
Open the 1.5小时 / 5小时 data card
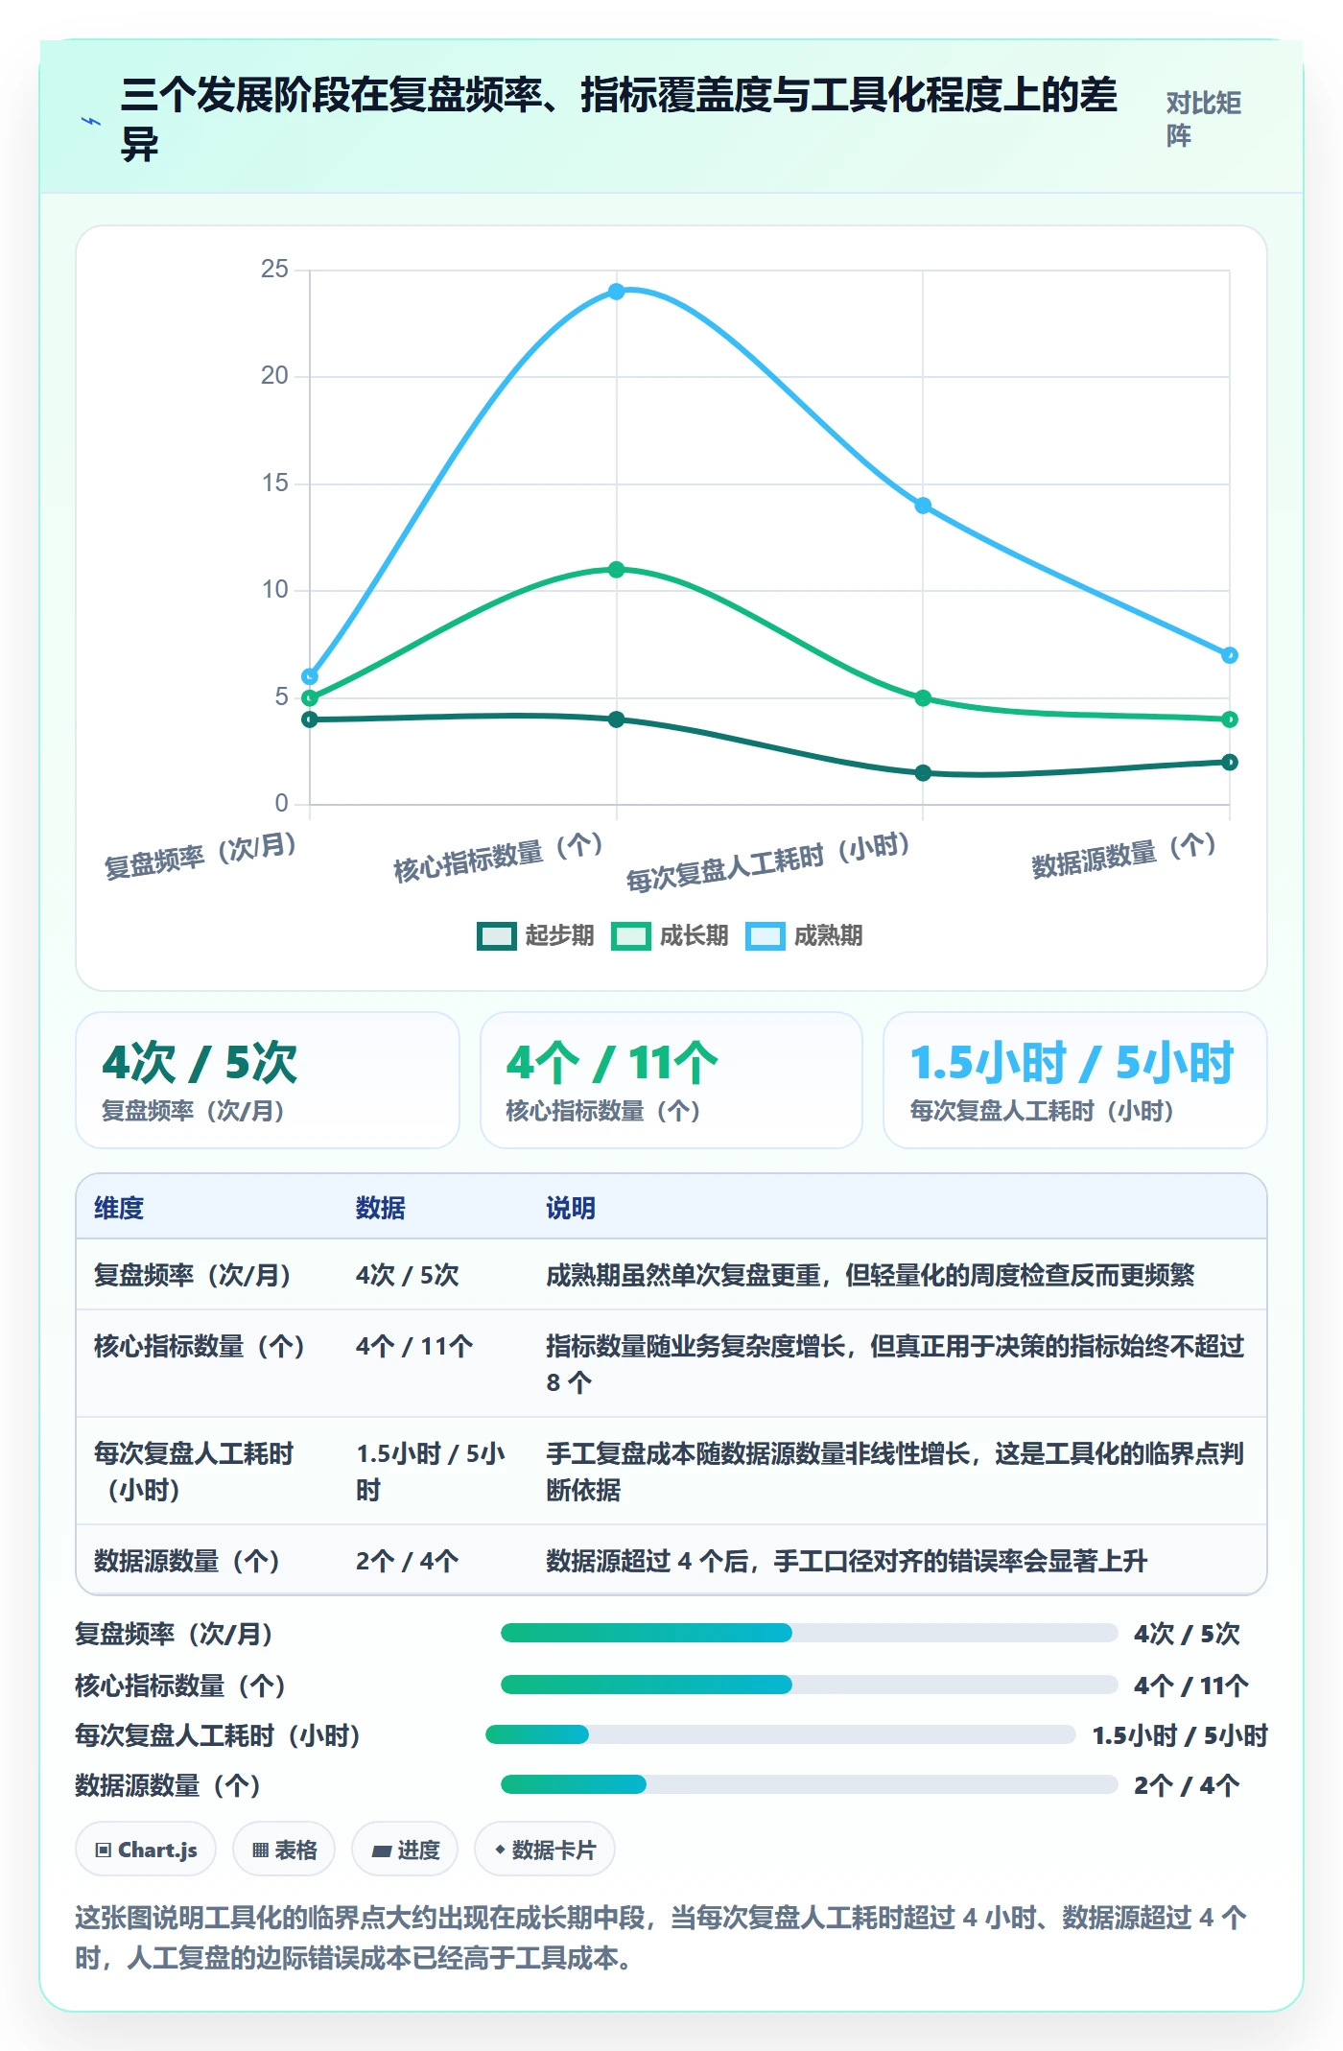click(1075, 1080)
